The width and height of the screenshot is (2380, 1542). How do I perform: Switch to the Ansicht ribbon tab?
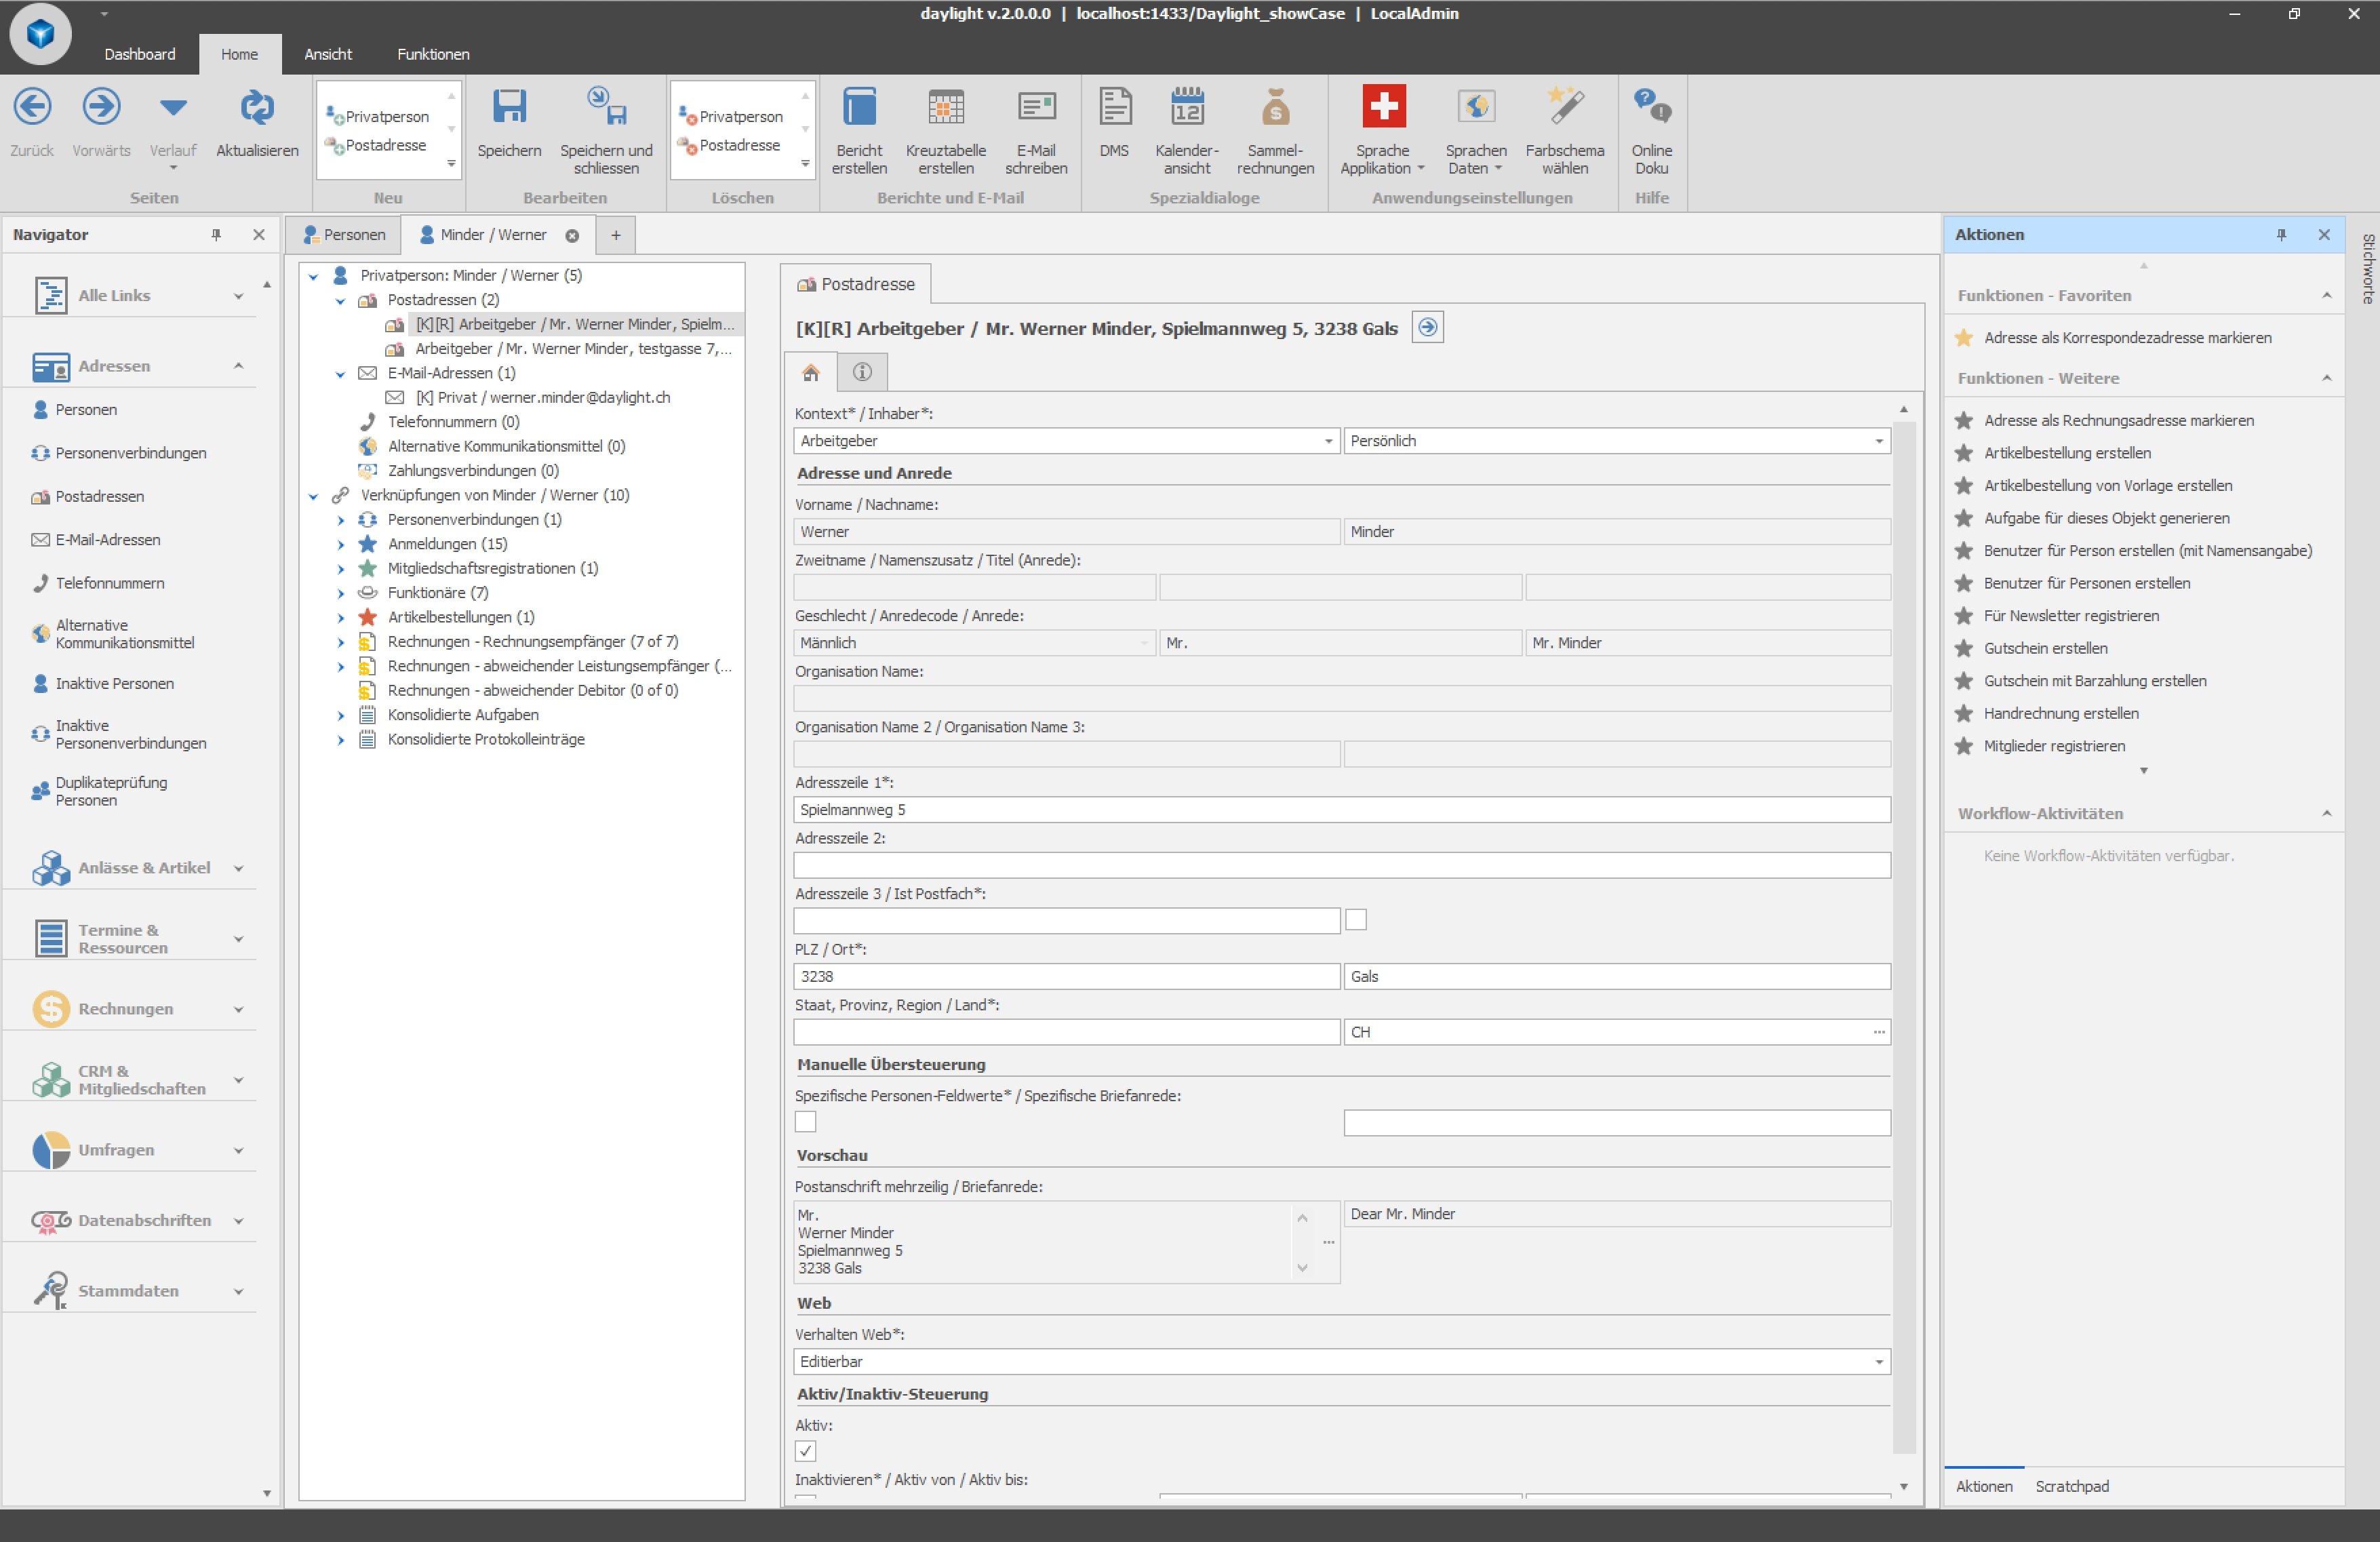tap(328, 54)
